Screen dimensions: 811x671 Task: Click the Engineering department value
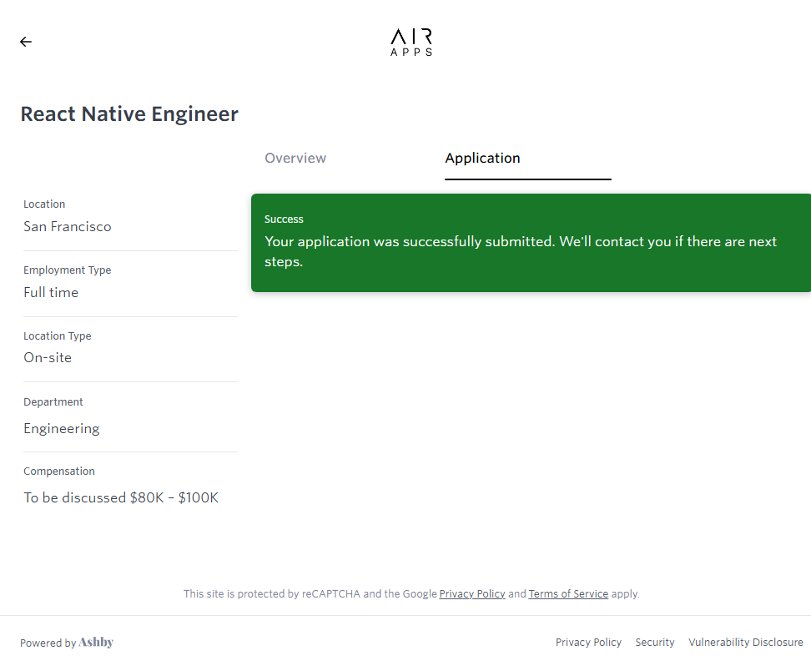(x=61, y=429)
